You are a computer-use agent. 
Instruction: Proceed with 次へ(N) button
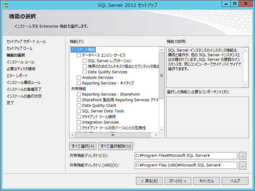tap(178, 181)
